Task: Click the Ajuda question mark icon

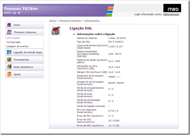Action: click(9, 74)
